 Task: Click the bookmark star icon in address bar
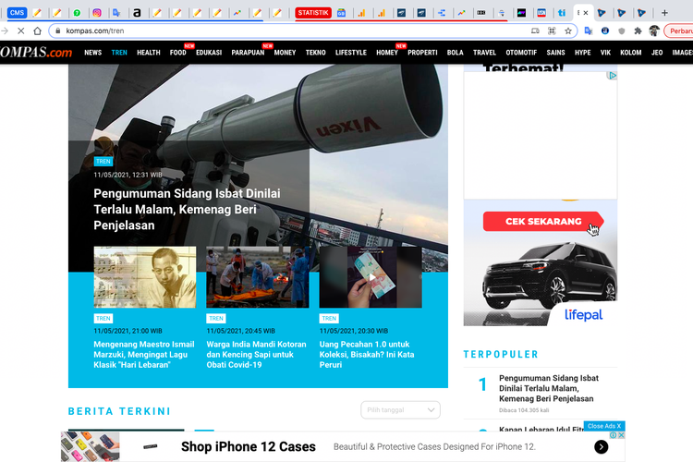click(568, 30)
